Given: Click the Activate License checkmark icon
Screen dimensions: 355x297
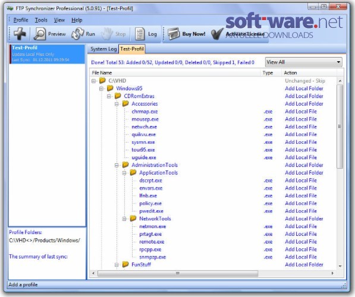Looking at the screenshot, I should click(x=217, y=34).
